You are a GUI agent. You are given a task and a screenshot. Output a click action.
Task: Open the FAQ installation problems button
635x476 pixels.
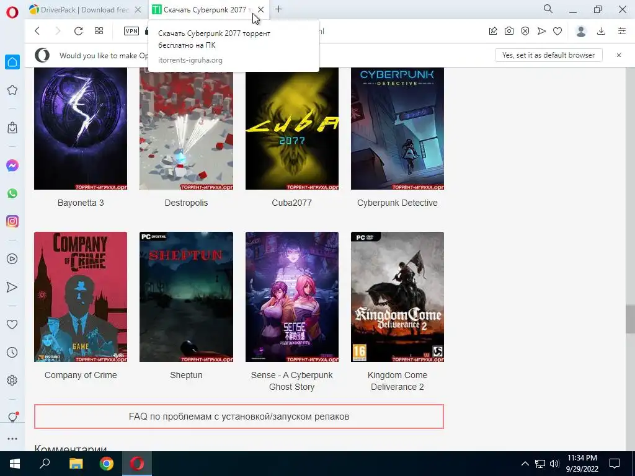[239, 416]
